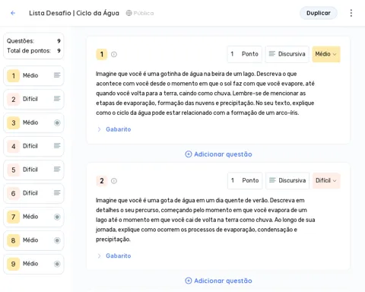Click the discursive lines icon on sidebar item 5
Viewport: 365px width, 292px height.
point(57,170)
